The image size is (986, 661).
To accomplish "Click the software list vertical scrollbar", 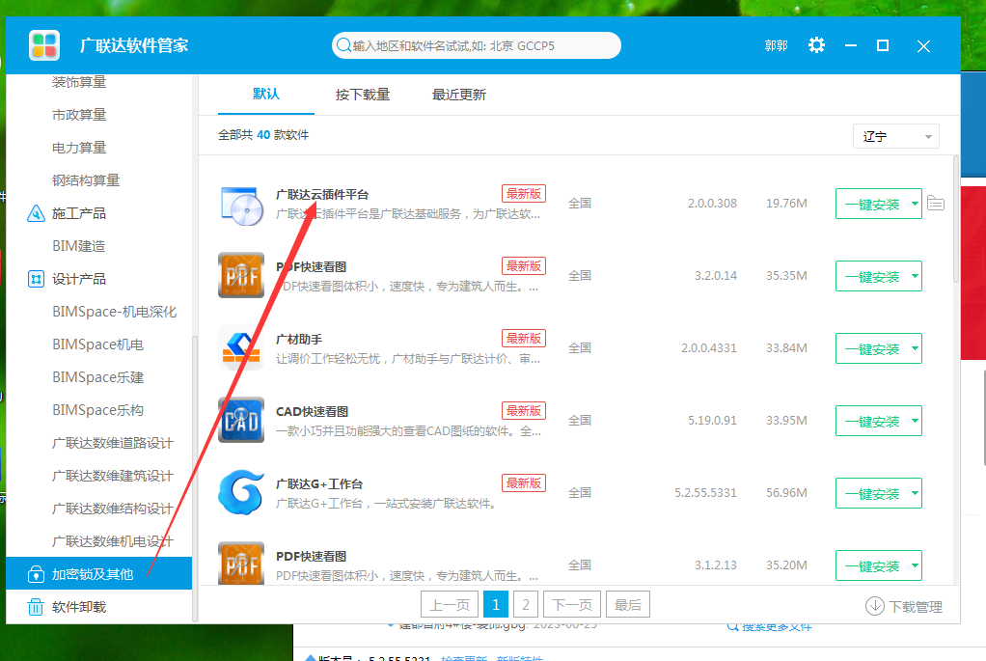I will click(x=956, y=220).
